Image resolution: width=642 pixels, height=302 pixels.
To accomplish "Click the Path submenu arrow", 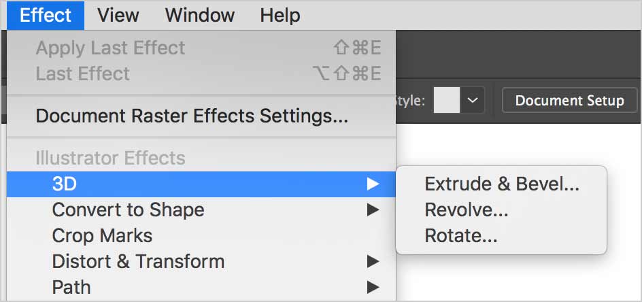I will coord(373,287).
